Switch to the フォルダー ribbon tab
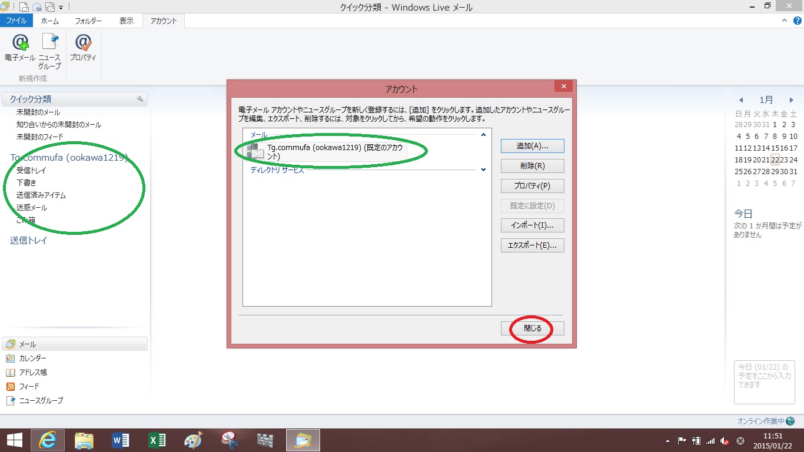 tap(88, 21)
